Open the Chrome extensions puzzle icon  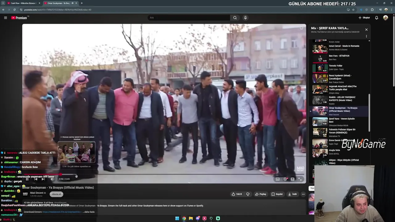[372, 10]
